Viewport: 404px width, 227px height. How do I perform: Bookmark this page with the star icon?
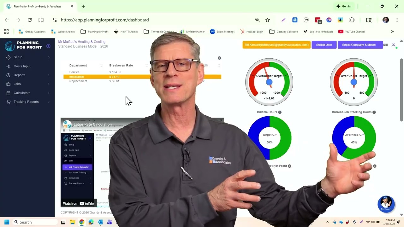point(268,20)
